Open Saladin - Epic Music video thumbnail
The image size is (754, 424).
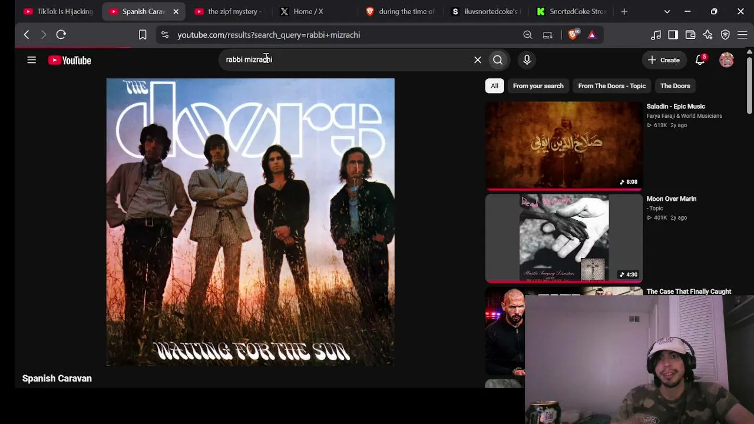564,145
